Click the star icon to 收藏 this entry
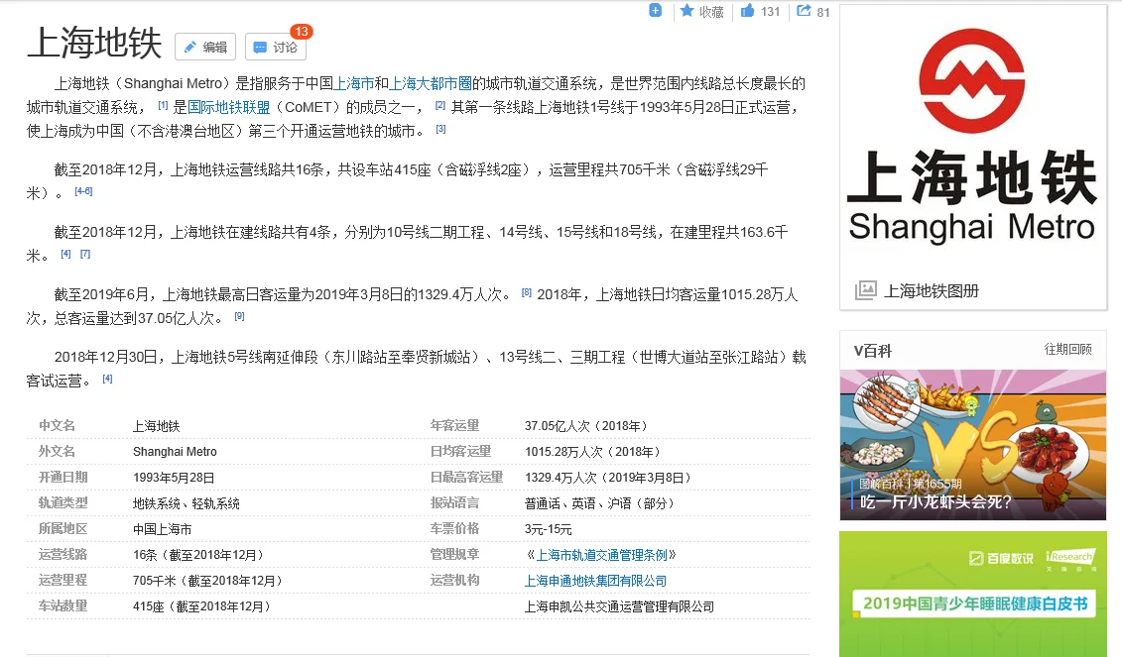 tap(686, 11)
